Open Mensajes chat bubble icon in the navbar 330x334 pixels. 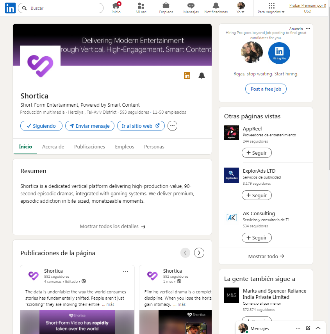tap(191, 5)
